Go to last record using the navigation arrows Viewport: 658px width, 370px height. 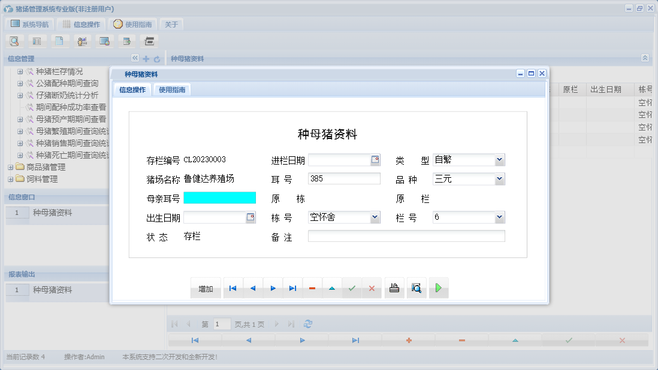click(292, 288)
